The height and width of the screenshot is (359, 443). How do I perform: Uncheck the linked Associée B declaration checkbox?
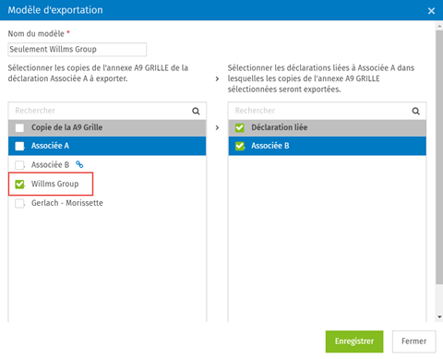point(240,146)
